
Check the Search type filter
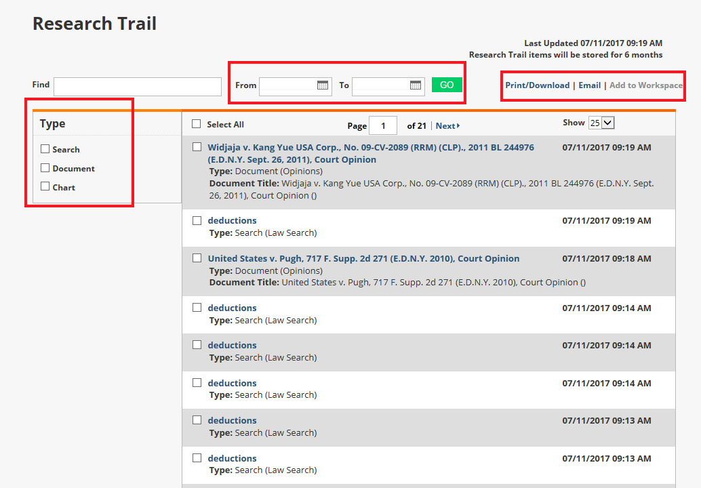45,149
